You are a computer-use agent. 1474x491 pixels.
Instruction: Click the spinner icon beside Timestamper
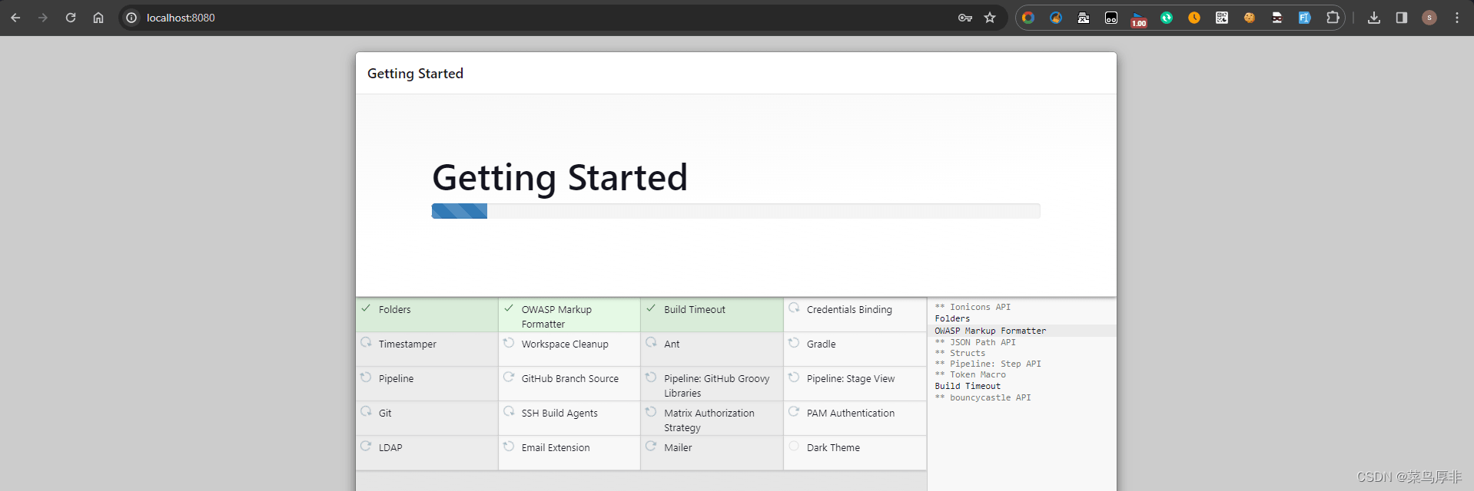pyautogui.click(x=366, y=343)
